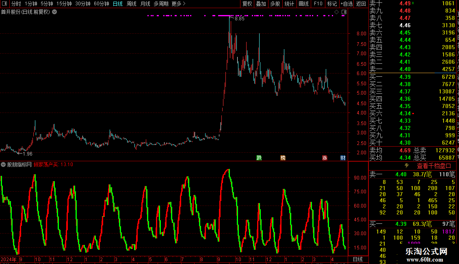The image size is (459, 264).
Task: Click the 日线 label below the chart
Action: point(358,259)
